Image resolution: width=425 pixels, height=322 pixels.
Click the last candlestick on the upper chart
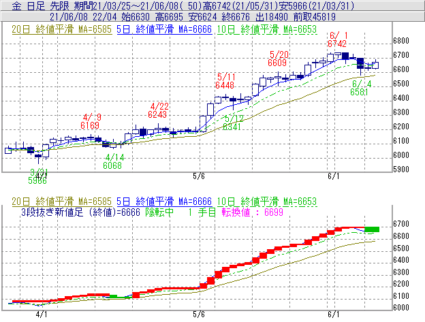[375, 65]
